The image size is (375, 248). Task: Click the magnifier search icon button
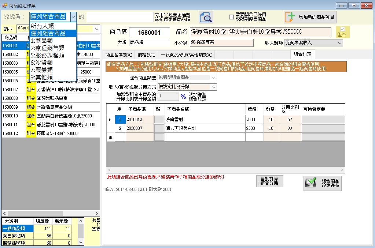coord(206,17)
